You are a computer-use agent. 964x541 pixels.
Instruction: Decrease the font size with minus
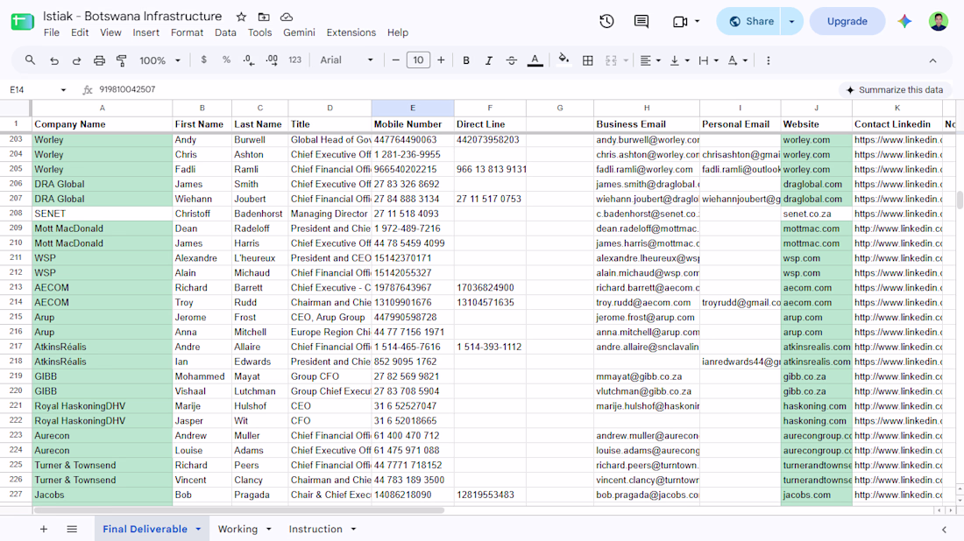(x=396, y=60)
